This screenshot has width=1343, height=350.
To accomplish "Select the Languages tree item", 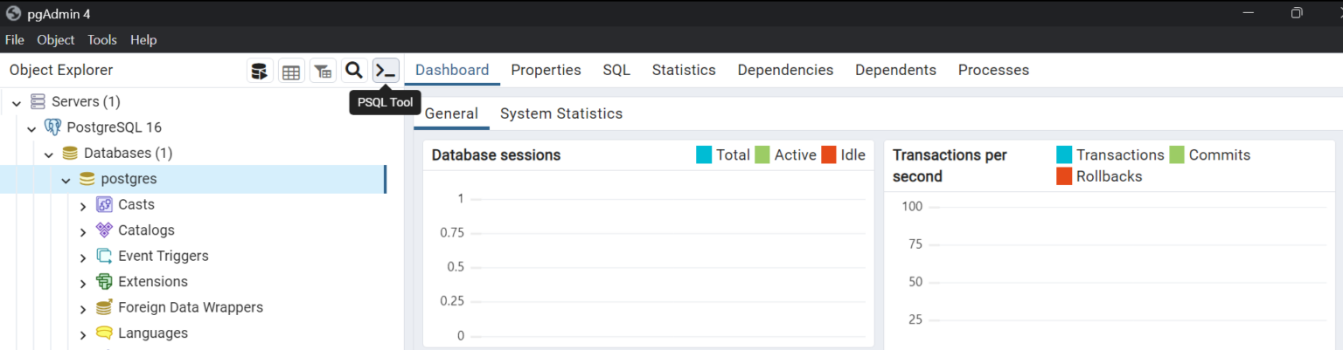I will click(x=152, y=333).
